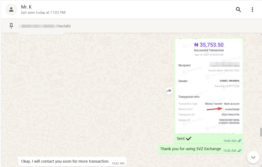Select 'Thank you for using SVZ Exchange' message
Screen dimensions: 262x167
[190, 149]
